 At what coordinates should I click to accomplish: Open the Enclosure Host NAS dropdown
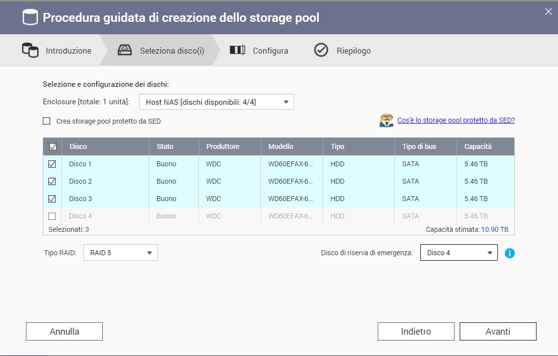tap(216, 102)
